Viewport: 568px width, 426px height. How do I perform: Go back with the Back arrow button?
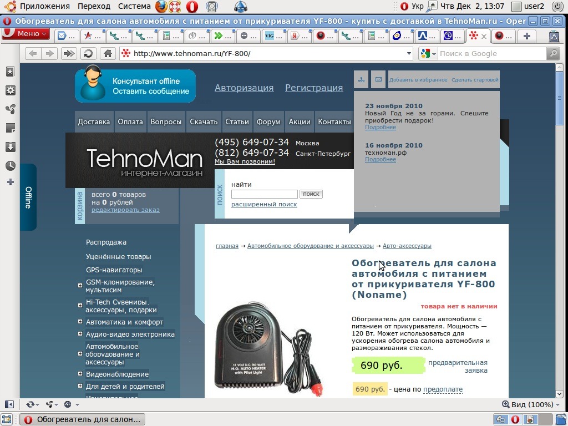point(33,54)
